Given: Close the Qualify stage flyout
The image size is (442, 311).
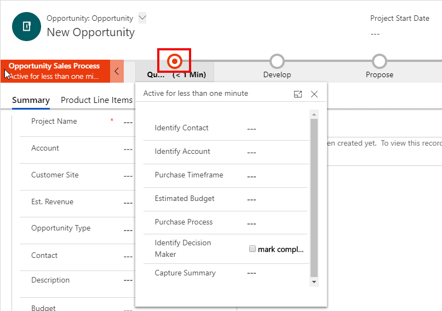Looking at the screenshot, I should tap(314, 94).
